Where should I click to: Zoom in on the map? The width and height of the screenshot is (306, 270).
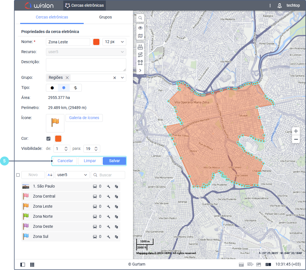coord(296,131)
